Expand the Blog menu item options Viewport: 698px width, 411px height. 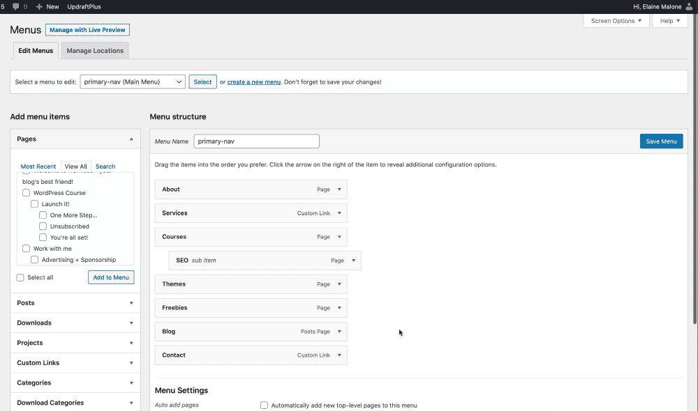pos(339,332)
